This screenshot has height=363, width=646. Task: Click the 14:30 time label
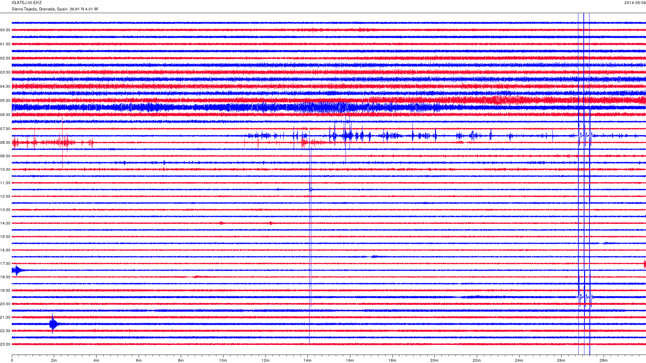(x=5, y=223)
